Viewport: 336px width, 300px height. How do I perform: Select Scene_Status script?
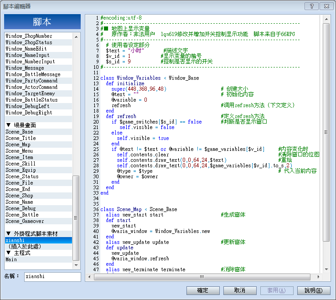click(39, 176)
